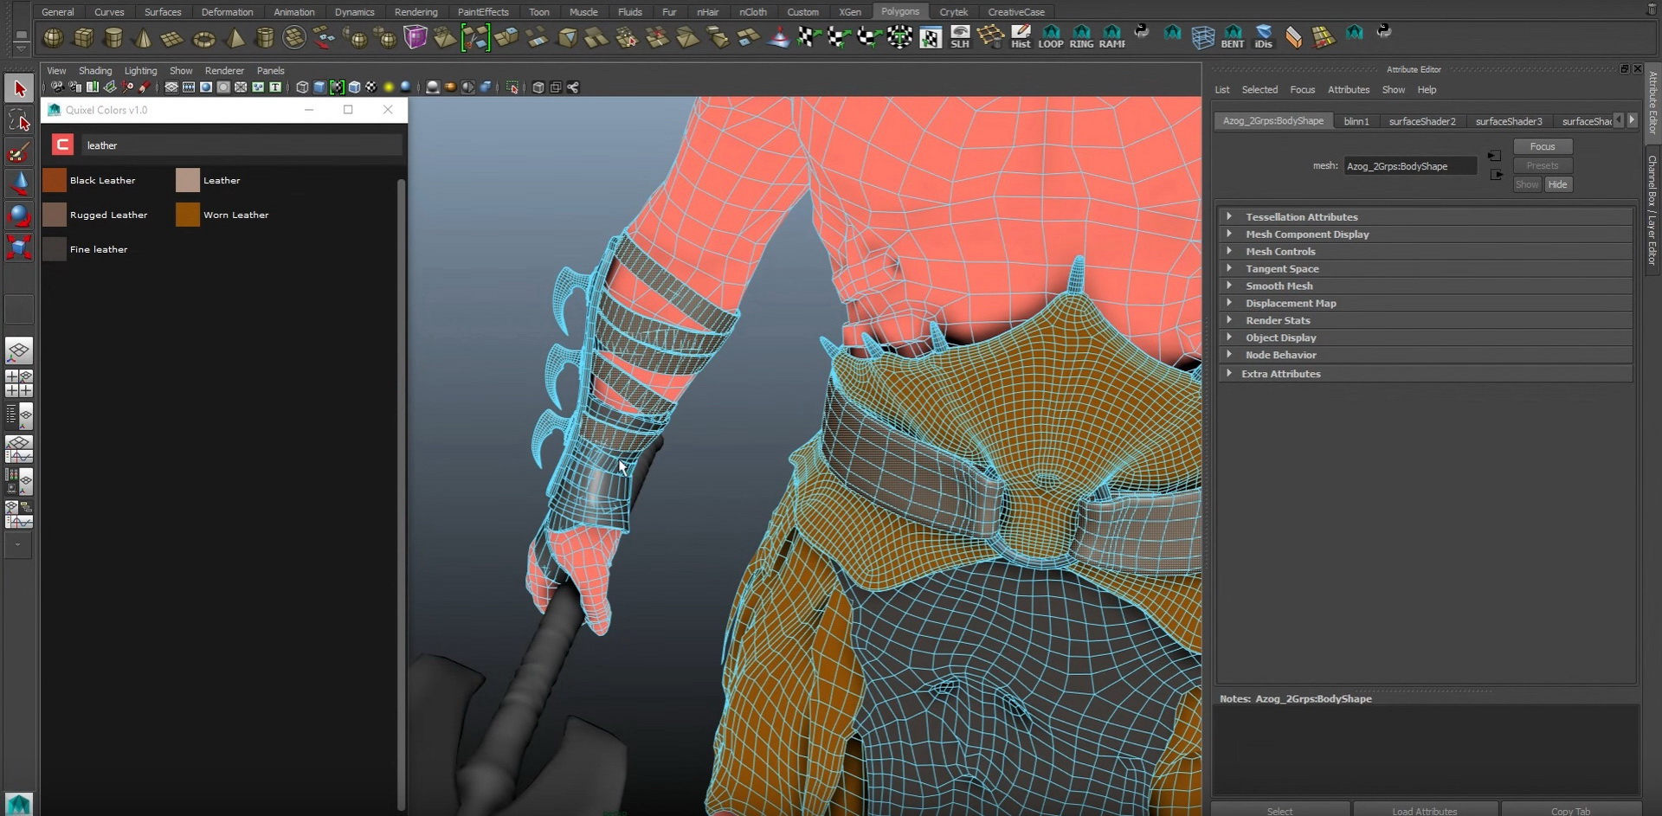
Task: Activate the Paint Selection tool
Action: click(20, 153)
